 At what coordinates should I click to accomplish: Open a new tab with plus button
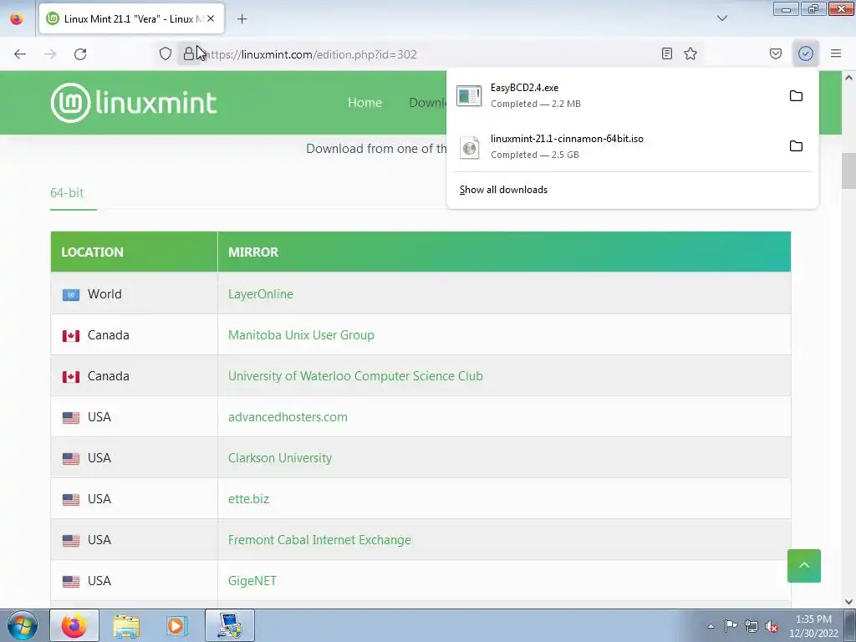point(242,19)
